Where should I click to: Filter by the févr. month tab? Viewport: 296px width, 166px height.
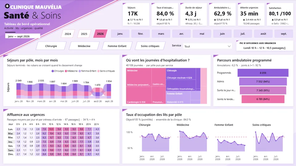(x=141, y=34)
